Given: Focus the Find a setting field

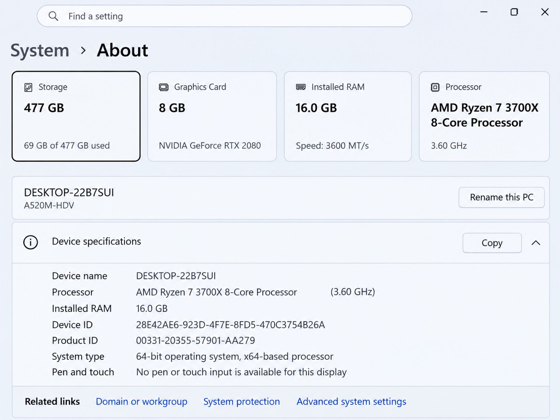Looking at the screenshot, I should (224, 16).
